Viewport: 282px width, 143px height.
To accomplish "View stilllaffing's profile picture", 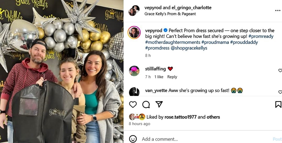I will pyautogui.click(x=134, y=71).
